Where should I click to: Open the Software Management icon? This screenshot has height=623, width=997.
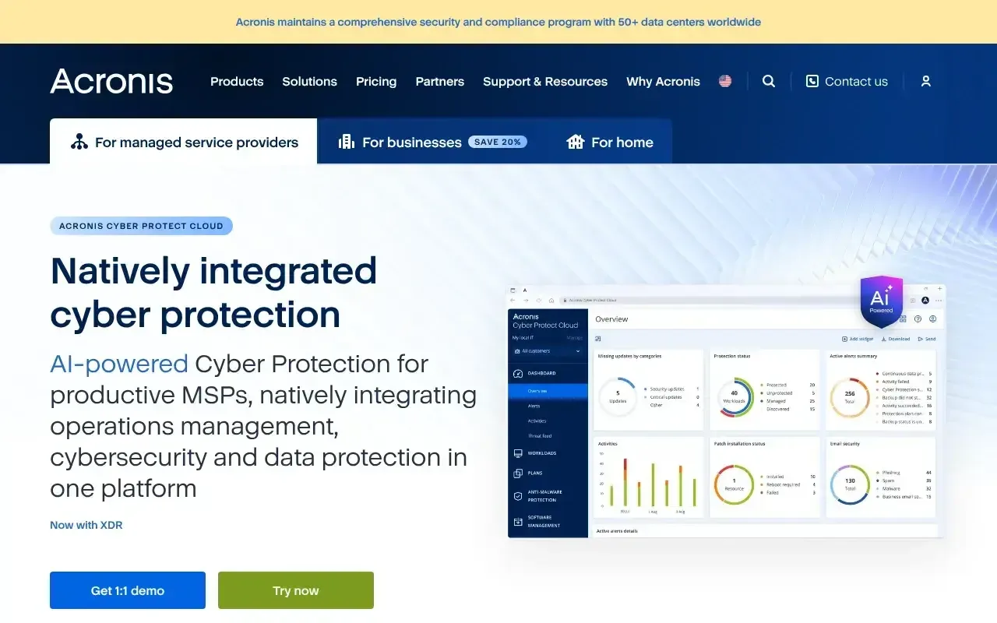(x=515, y=521)
